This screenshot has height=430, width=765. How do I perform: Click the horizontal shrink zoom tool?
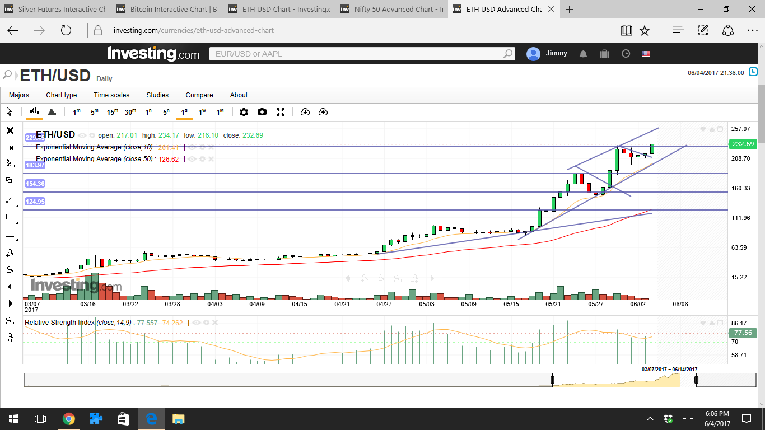[x=10, y=338]
